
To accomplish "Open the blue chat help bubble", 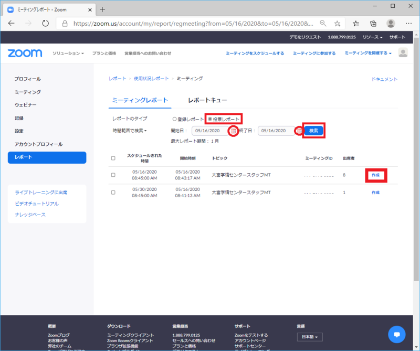I will pyautogui.click(x=397, y=334).
